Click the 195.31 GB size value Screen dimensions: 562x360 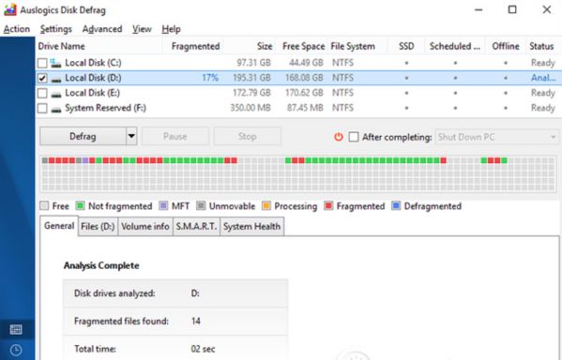251,78
